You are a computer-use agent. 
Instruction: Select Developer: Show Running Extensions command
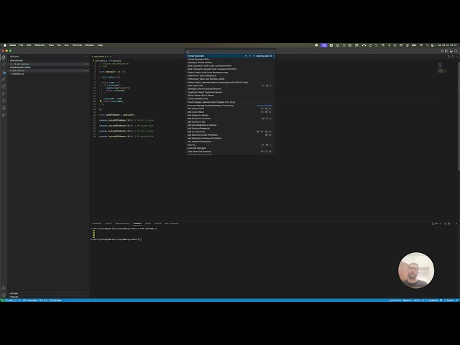(230, 89)
